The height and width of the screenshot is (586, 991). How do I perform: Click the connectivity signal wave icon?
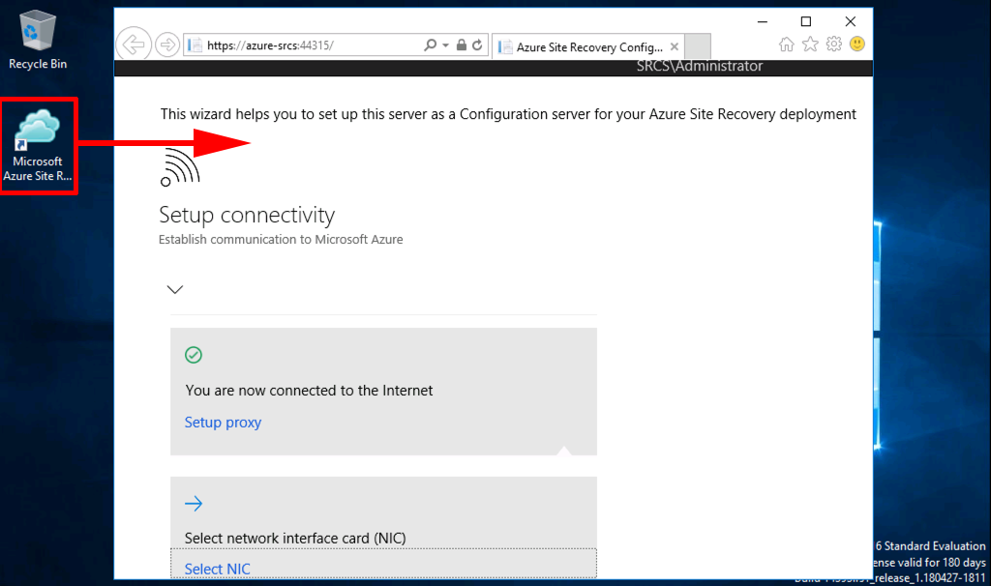[179, 167]
